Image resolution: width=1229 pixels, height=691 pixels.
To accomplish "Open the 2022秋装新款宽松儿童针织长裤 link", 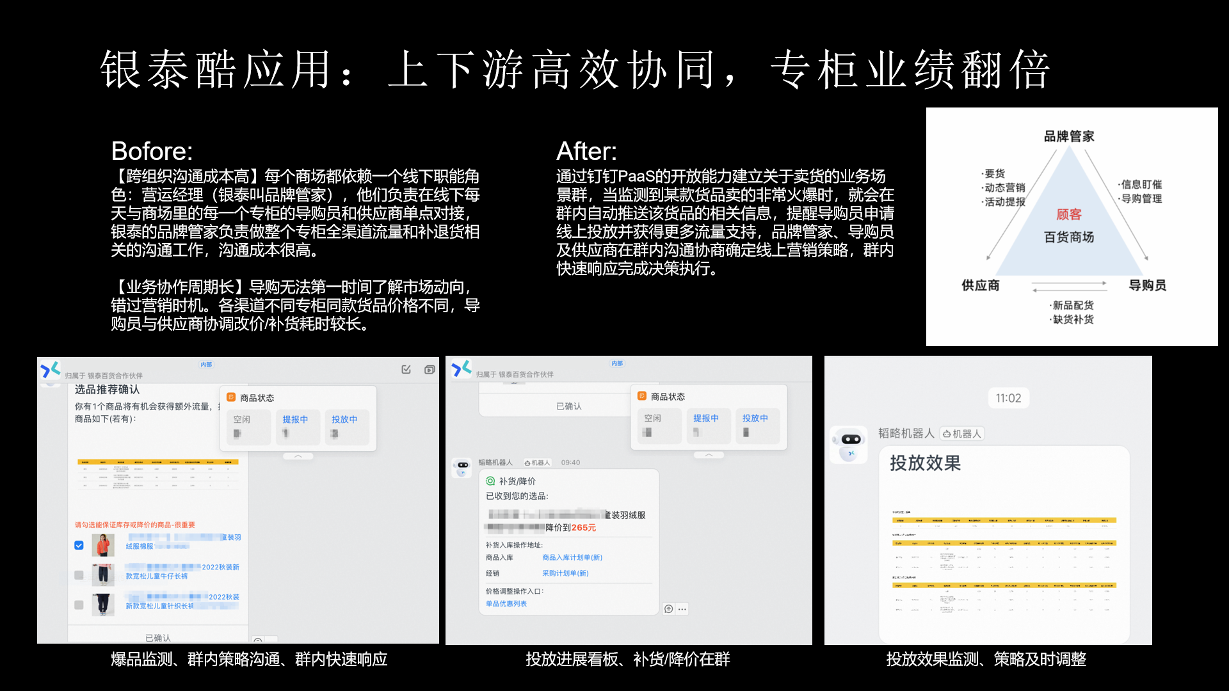I will [x=182, y=601].
